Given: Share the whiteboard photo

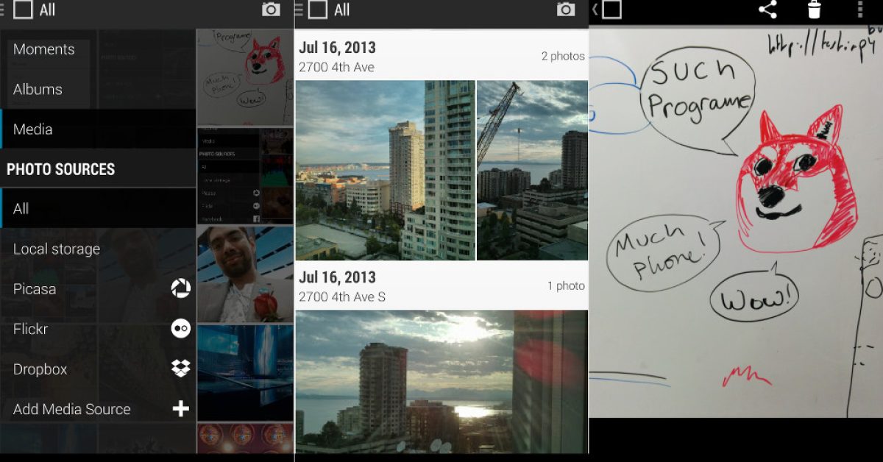Looking at the screenshot, I should pos(767,10).
